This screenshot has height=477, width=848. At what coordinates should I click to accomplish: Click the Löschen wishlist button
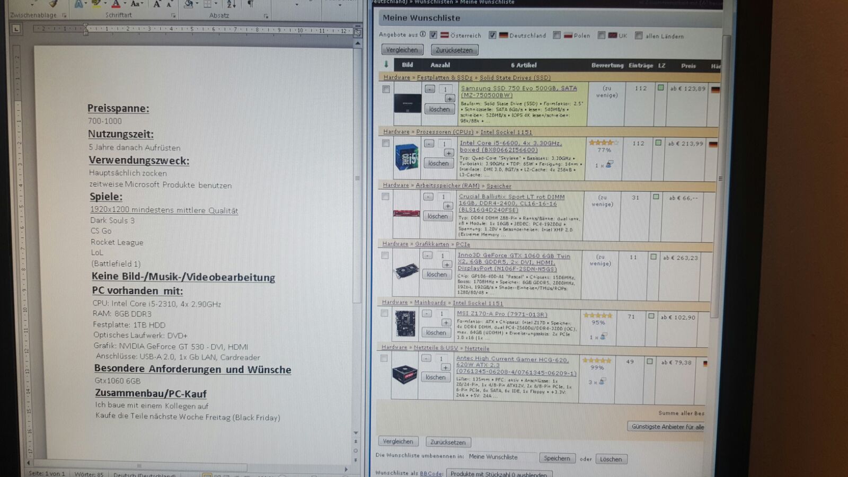[611, 459]
